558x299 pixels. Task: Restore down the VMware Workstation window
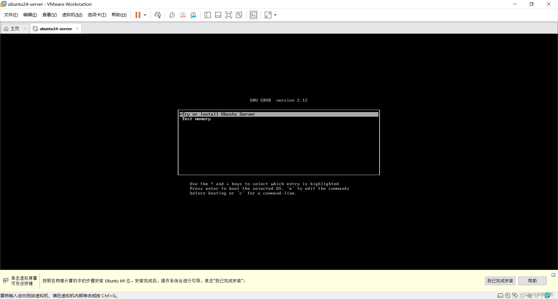[x=532, y=4]
